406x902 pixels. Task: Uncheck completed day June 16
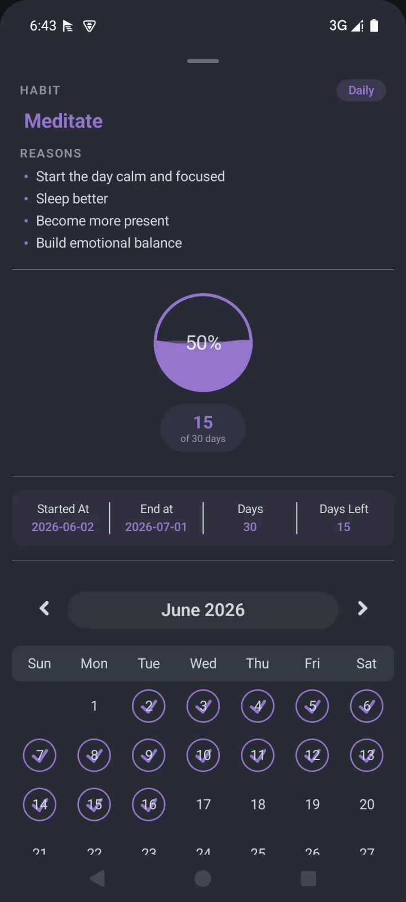[149, 804]
